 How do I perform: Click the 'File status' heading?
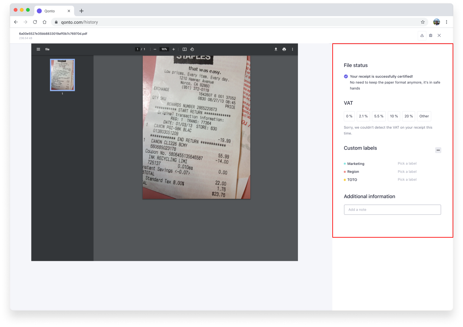click(356, 65)
